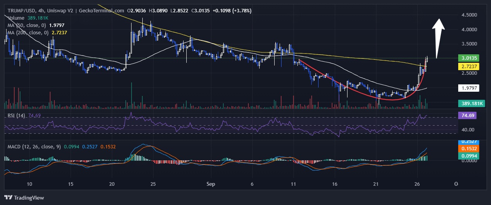This screenshot has width=491, height=205.
Task: Click the 21 date label on time axis
Action: [376, 184]
